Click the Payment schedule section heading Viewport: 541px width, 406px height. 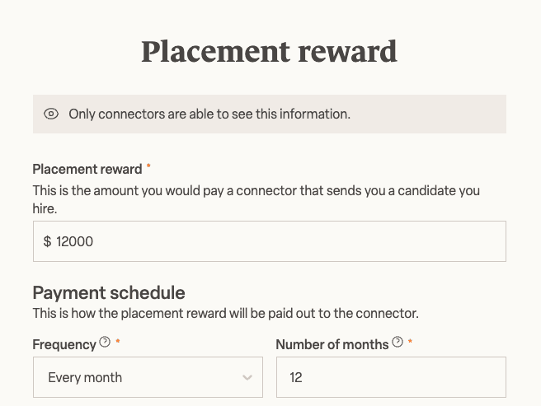pyautogui.click(x=109, y=292)
